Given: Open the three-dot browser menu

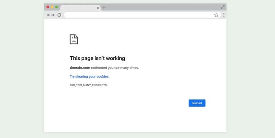Looking at the screenshot, I should 224,15.
